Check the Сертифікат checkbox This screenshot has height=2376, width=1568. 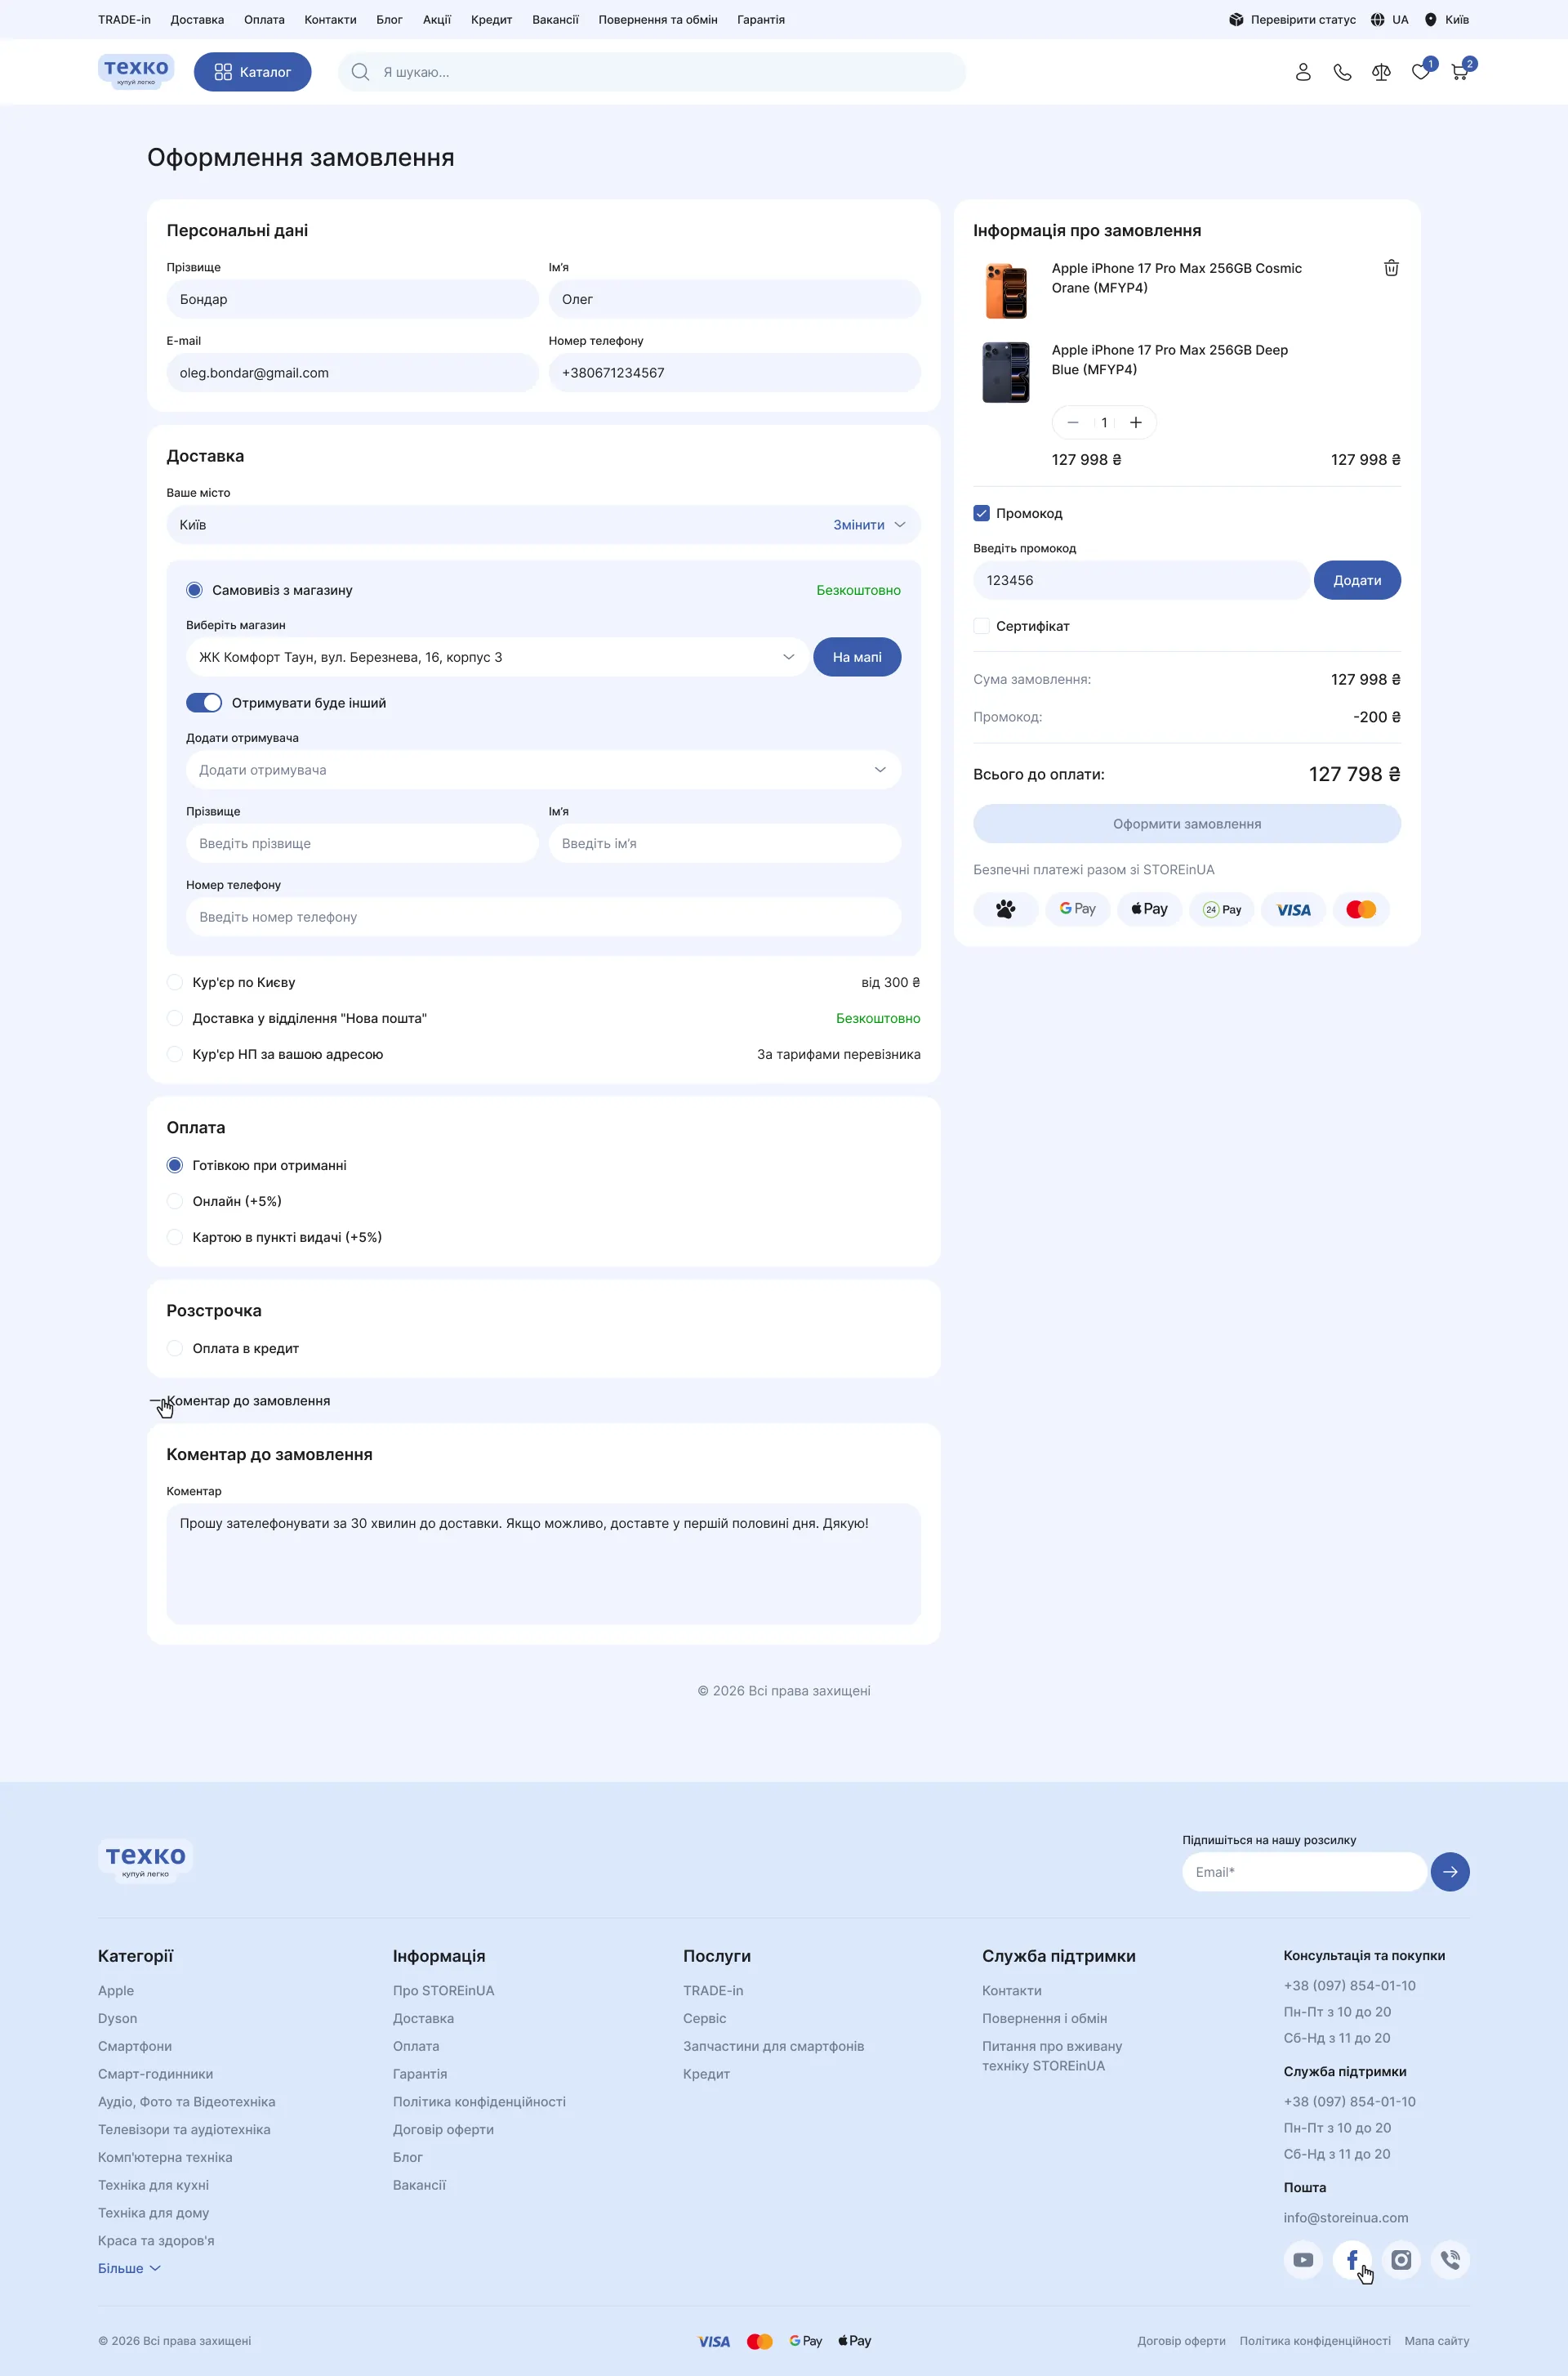(981, 626)
